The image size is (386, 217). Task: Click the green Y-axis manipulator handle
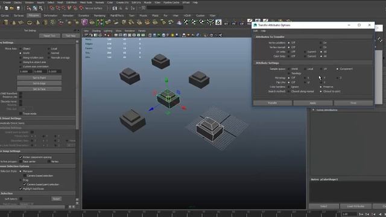coord(166,80)
